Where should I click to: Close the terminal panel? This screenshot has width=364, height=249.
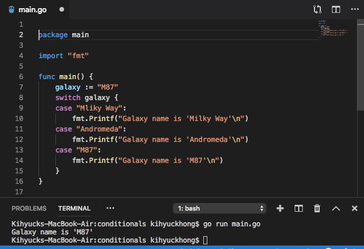point(355,208)
